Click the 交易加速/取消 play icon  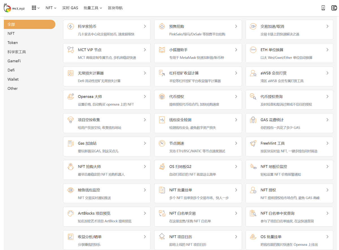pyautogui.click(x=253, y=27)
